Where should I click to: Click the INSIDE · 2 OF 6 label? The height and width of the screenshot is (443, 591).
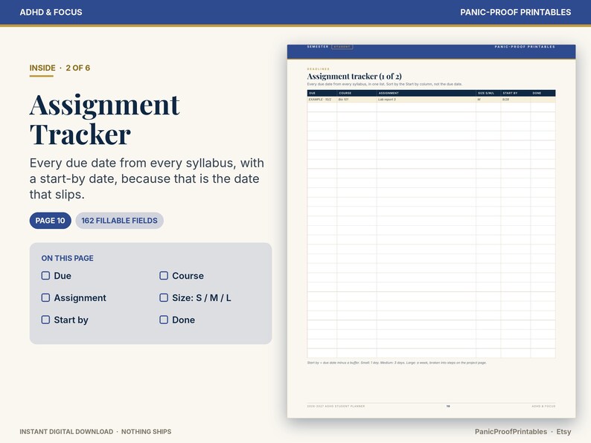click(x=60, y=68)
